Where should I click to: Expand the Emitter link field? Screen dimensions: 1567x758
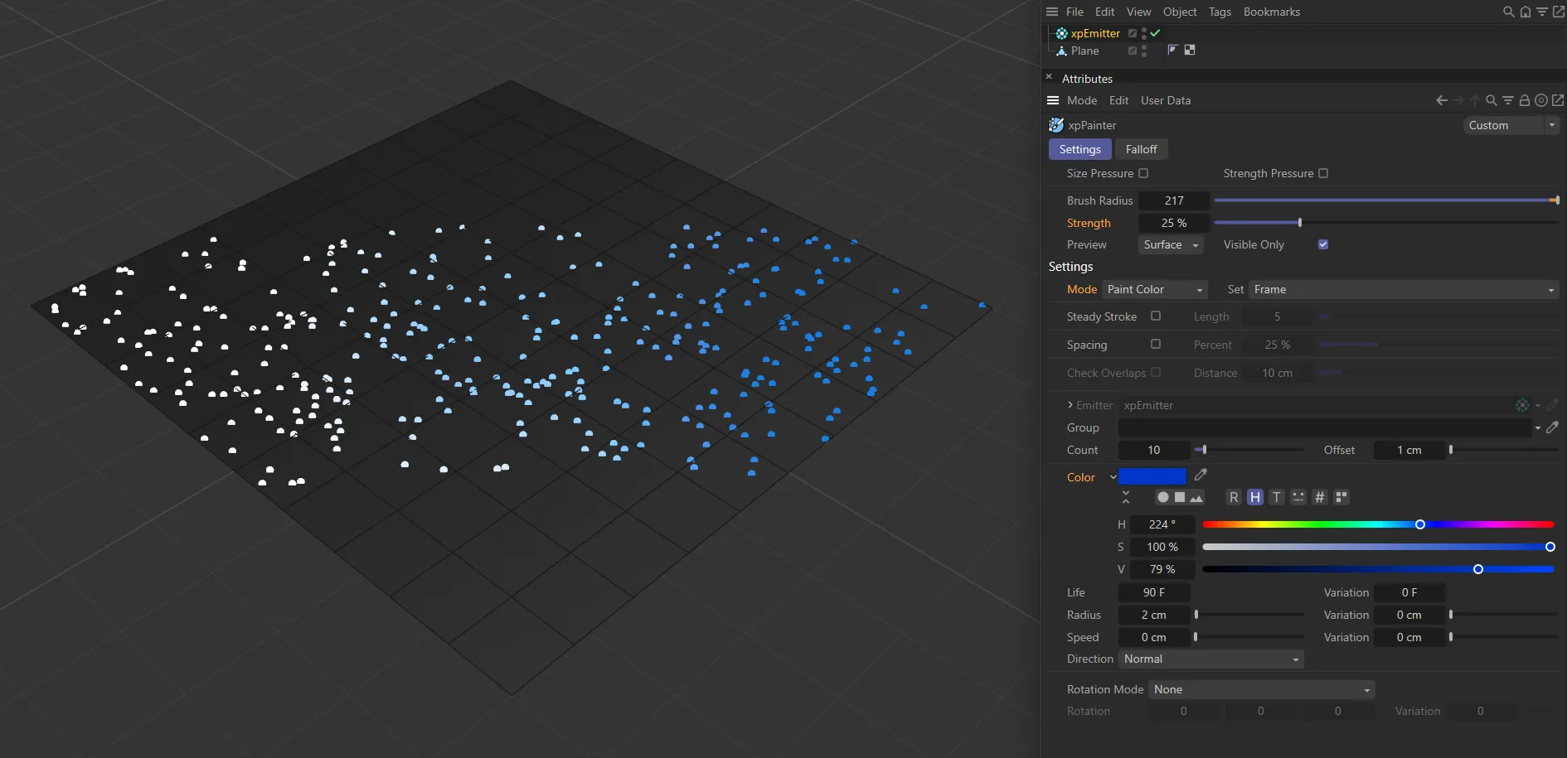coord(1070,405)
